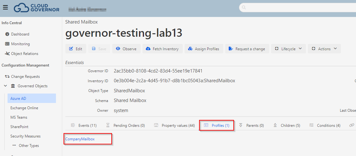This screenshot has height=156, width=356.
Task: Collapse the Governed Objects tree
Action: (5, 86)
